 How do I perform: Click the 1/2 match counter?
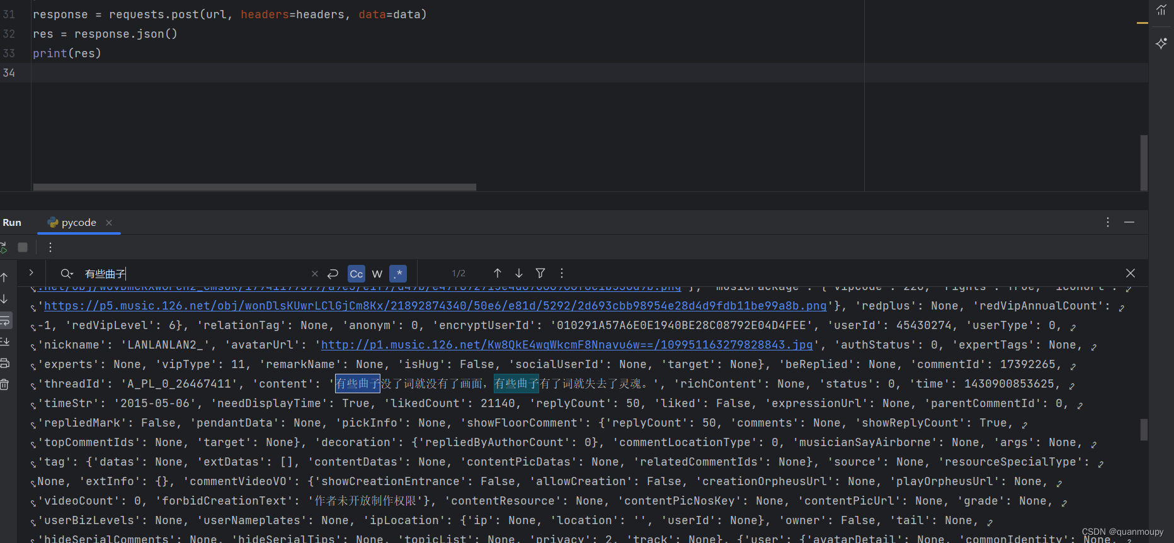(x=459, y=273)
